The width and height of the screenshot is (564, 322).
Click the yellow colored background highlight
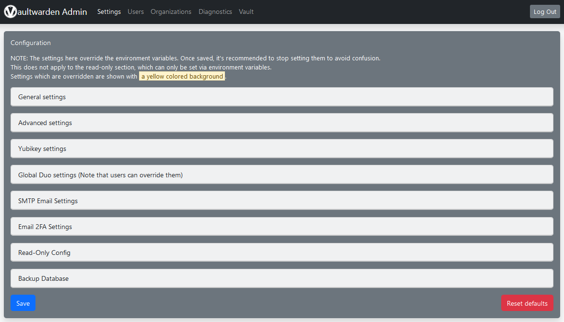pyautogui.click(x=182, y=76)
